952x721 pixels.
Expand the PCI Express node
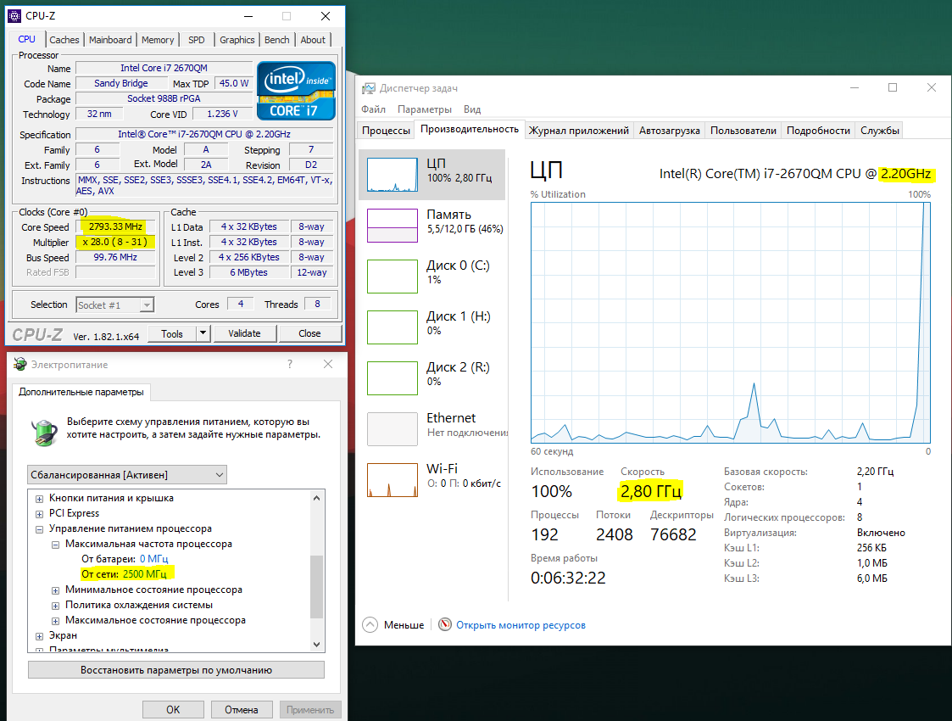[40, 514]
